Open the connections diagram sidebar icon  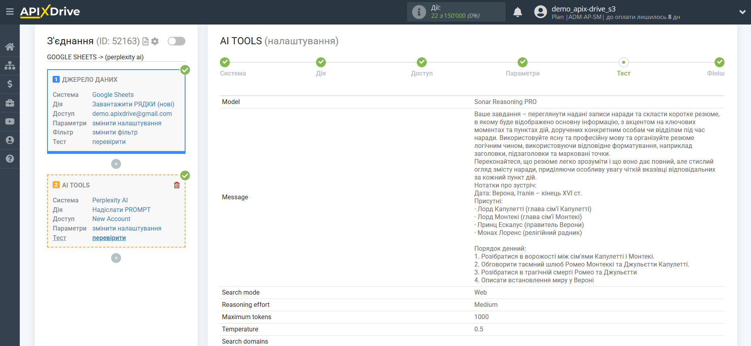click(x=10, y=65)
